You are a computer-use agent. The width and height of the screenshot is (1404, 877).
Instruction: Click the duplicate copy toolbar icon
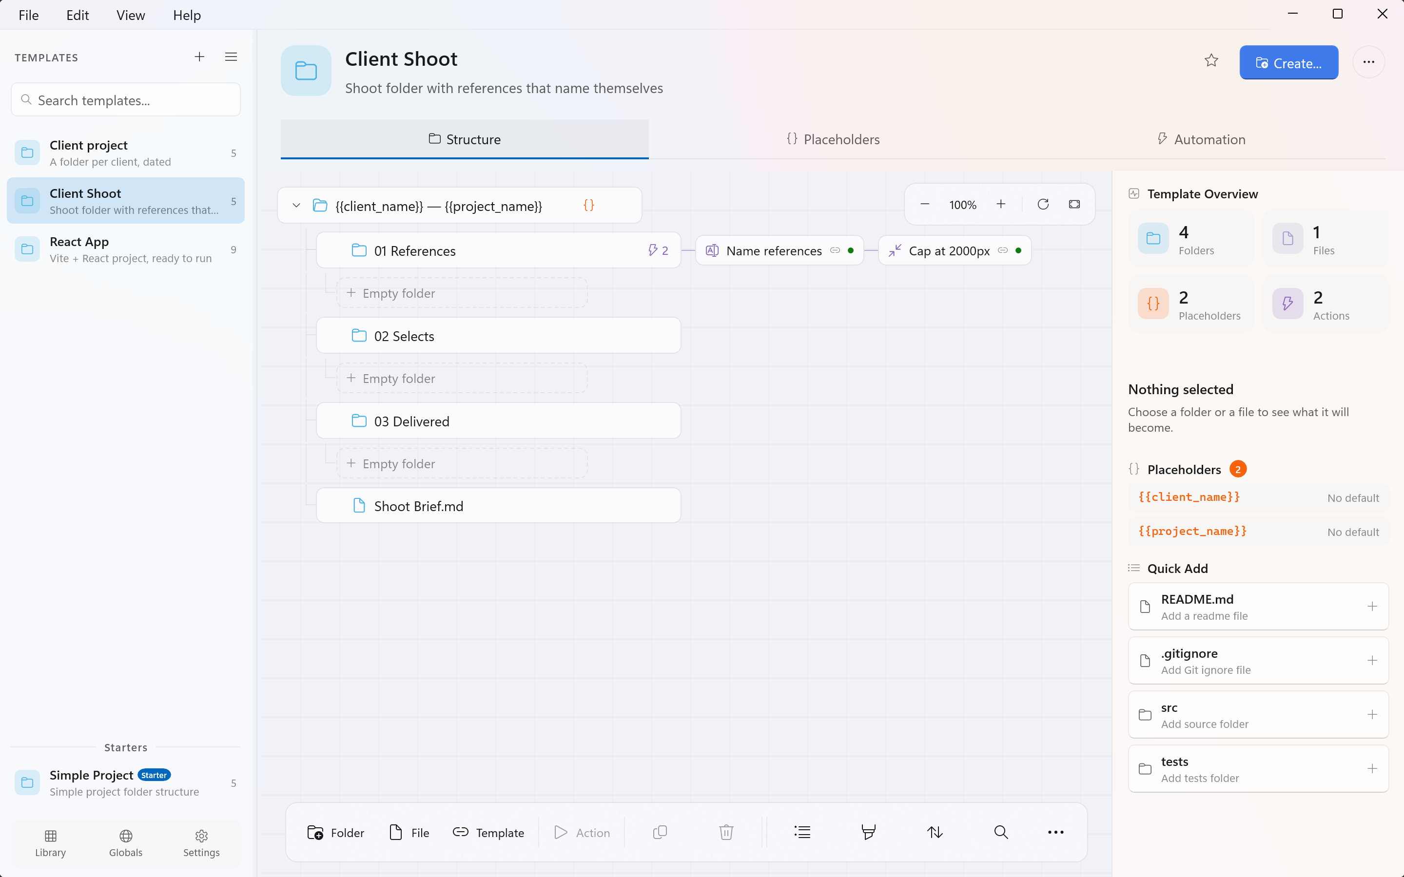(660, 832)
